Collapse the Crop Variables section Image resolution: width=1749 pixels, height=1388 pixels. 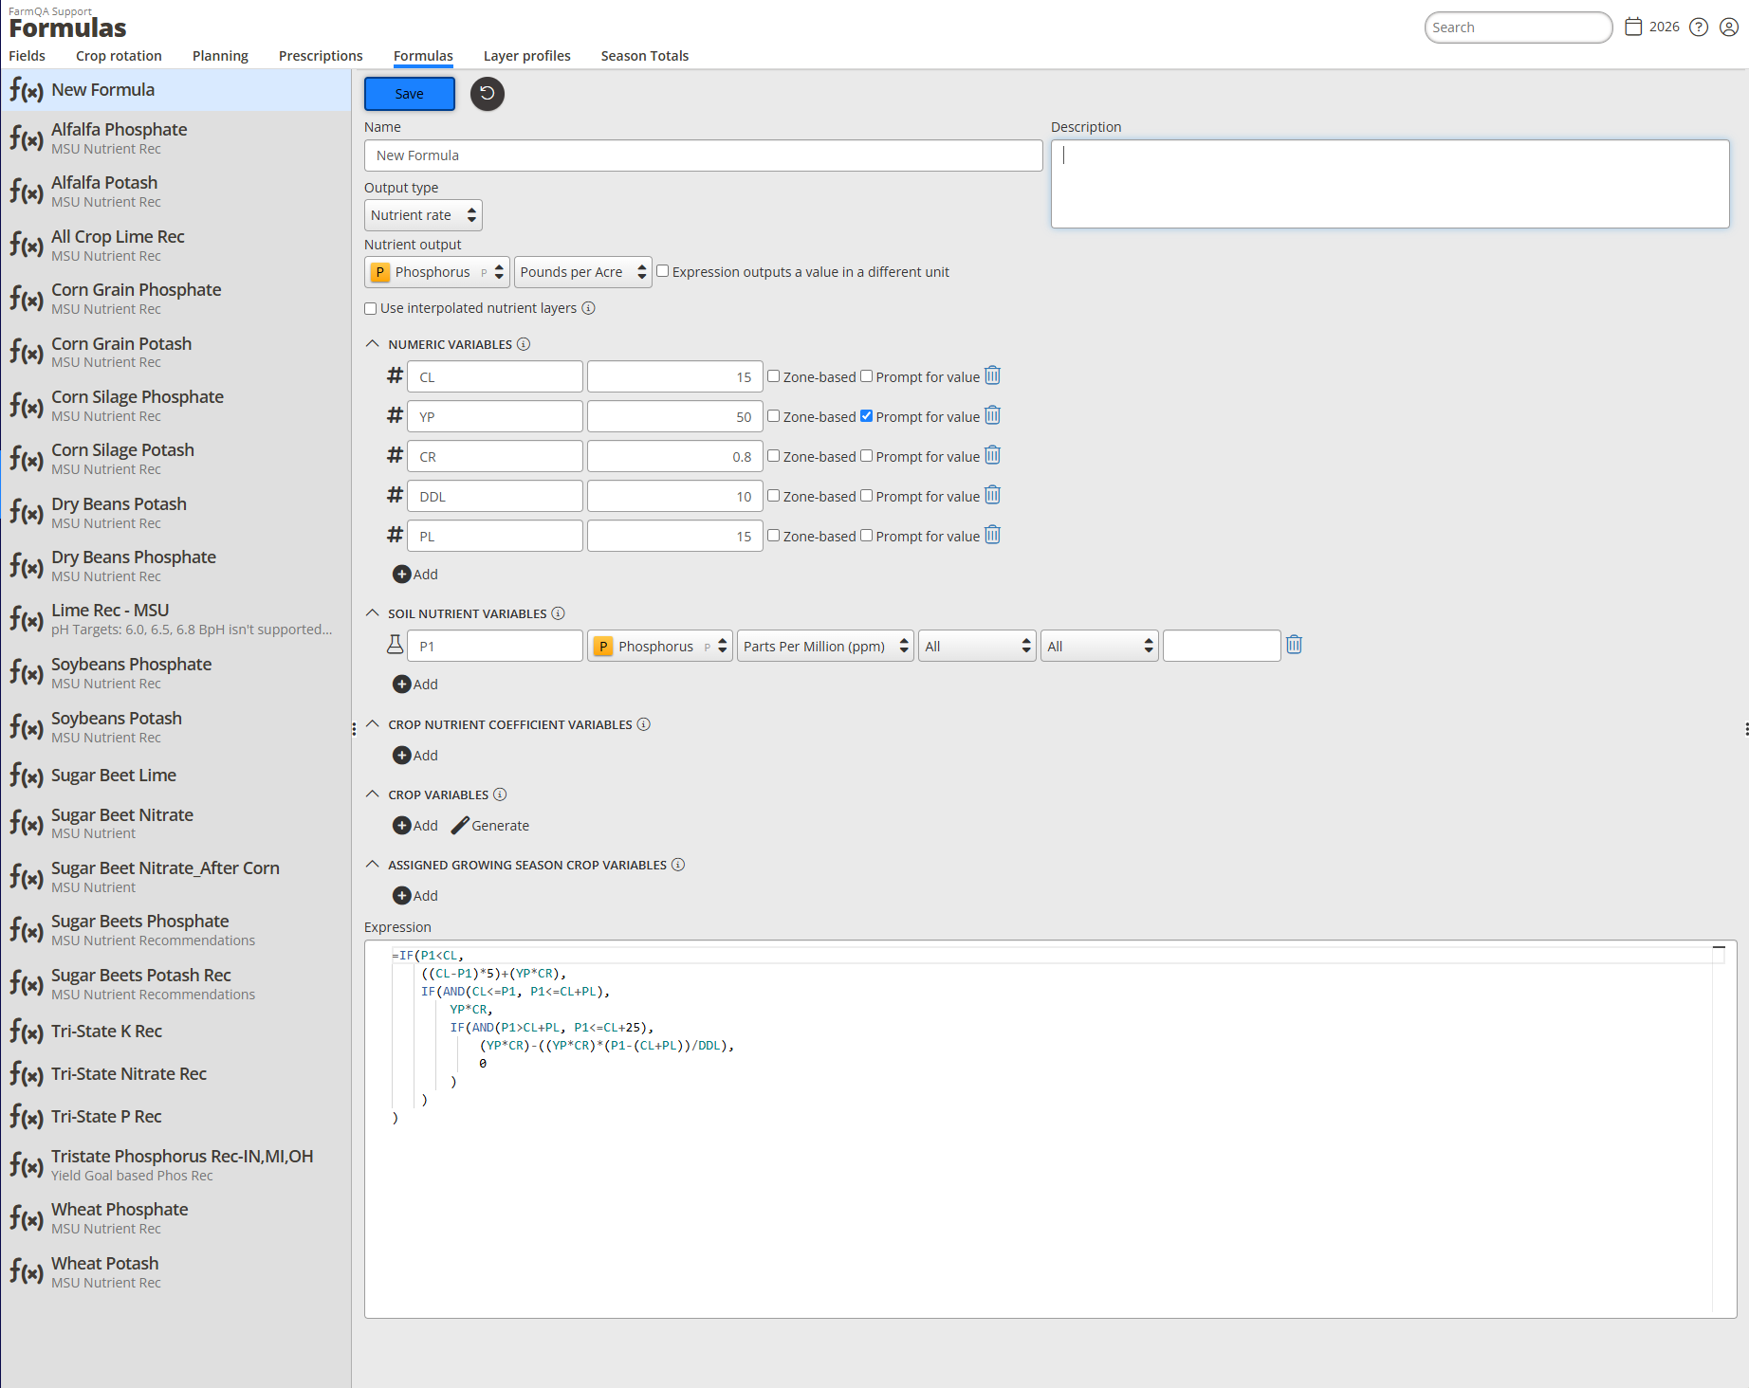373,794
